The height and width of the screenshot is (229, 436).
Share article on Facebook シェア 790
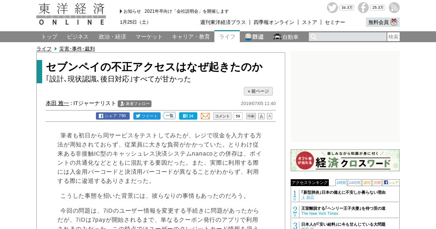[x=113, y=116]
